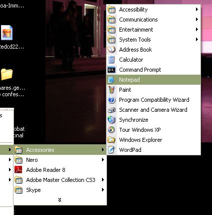Click the Command Prompt icon
The height and width of the screenshot is (215, 212).
tap(111, 70)
